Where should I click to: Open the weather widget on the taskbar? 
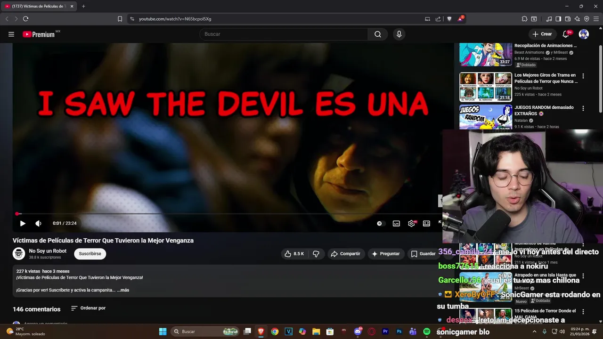[26, 331]
